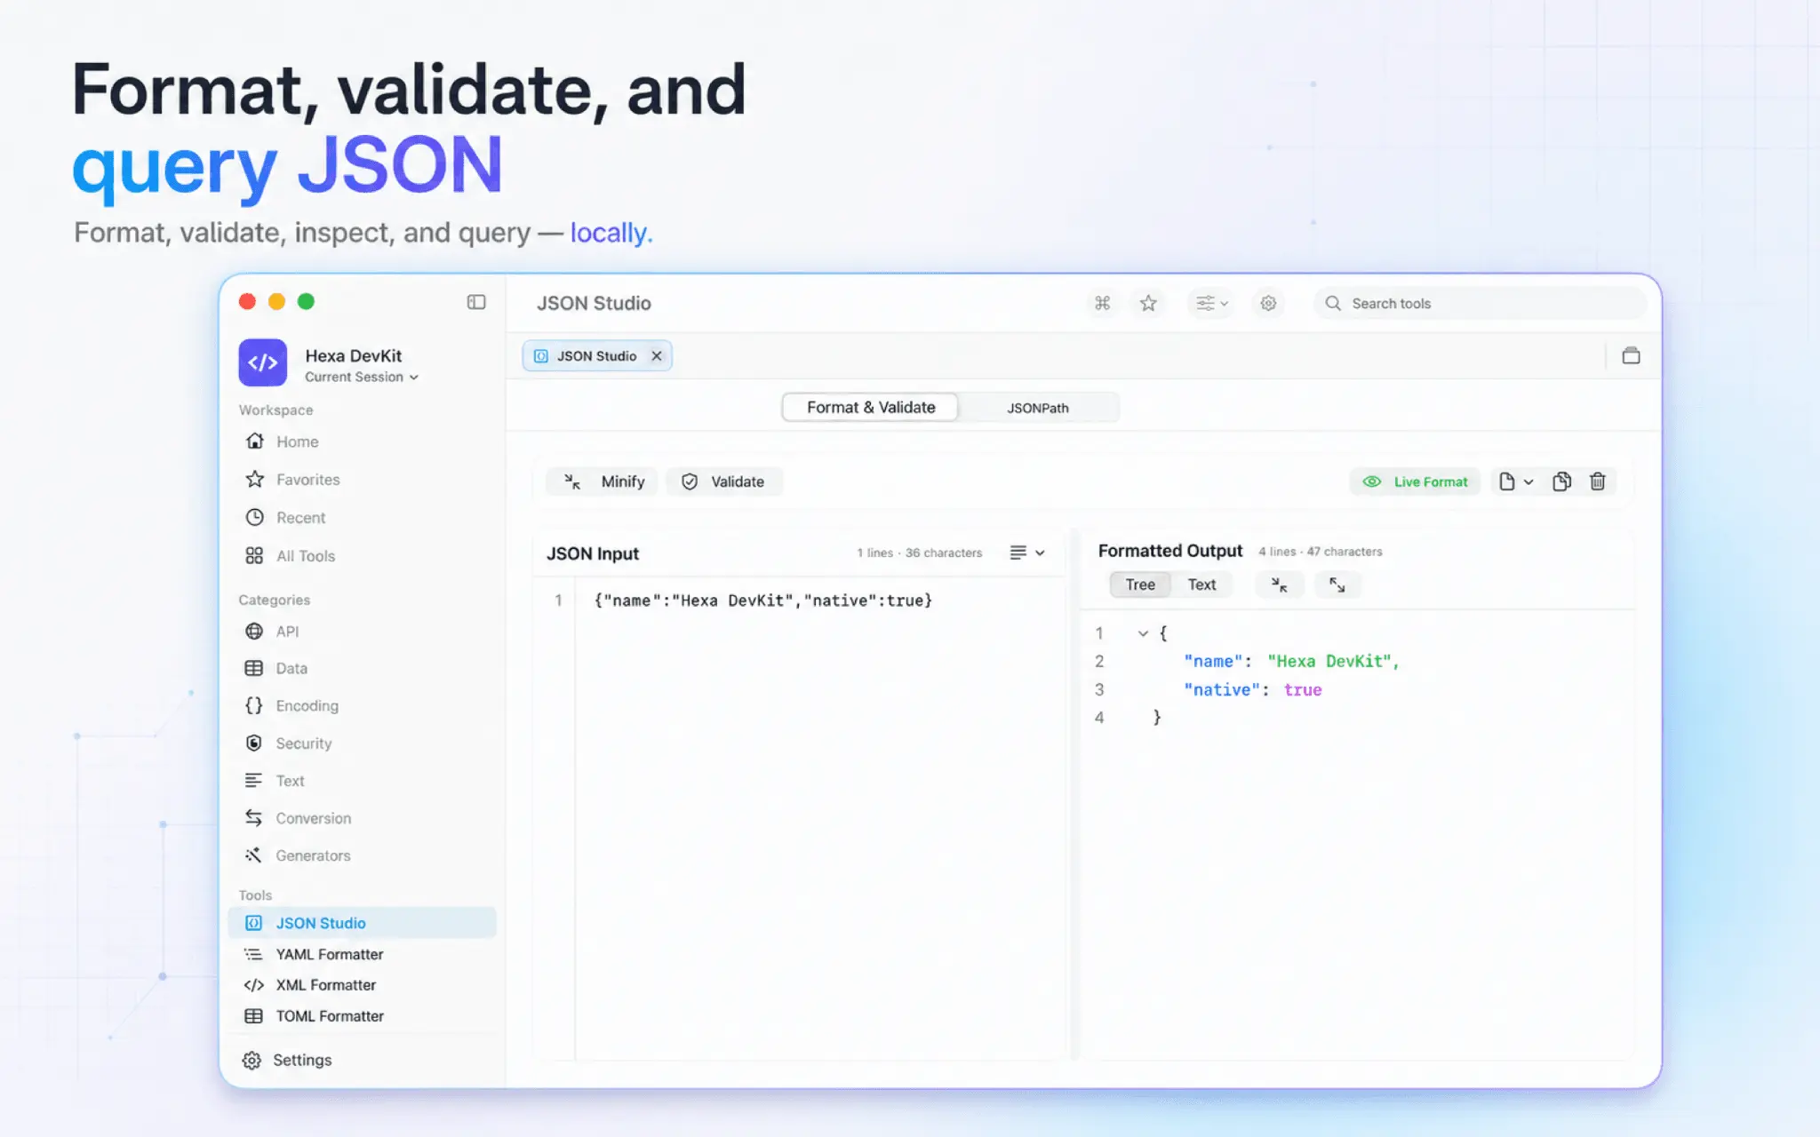The image size is (1820, 1137).
Task: Clear content with the trash icon
Action: 1598,481
